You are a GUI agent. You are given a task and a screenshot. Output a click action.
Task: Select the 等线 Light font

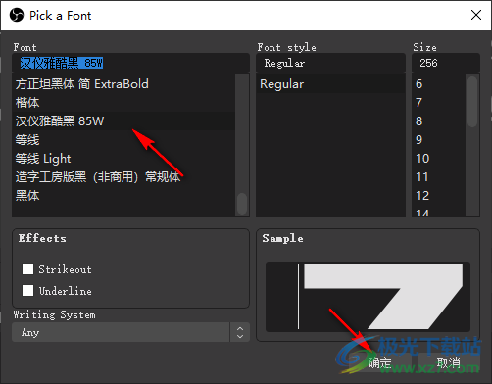(123, 159)
